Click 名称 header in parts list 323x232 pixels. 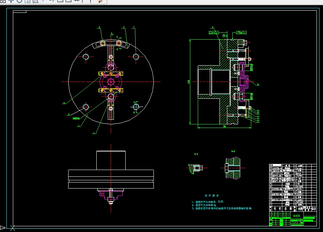(x=288, y=209)
